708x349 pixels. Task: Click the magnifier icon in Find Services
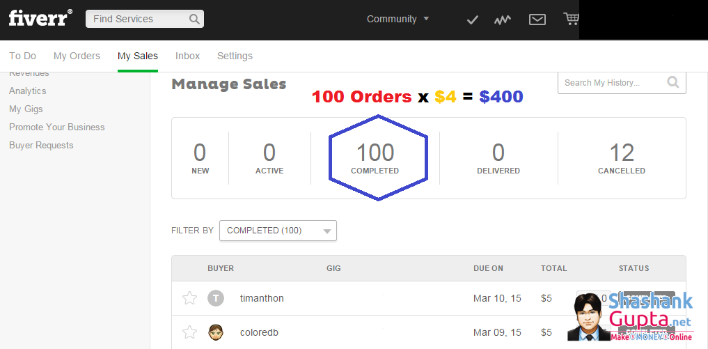pos(194,19)
